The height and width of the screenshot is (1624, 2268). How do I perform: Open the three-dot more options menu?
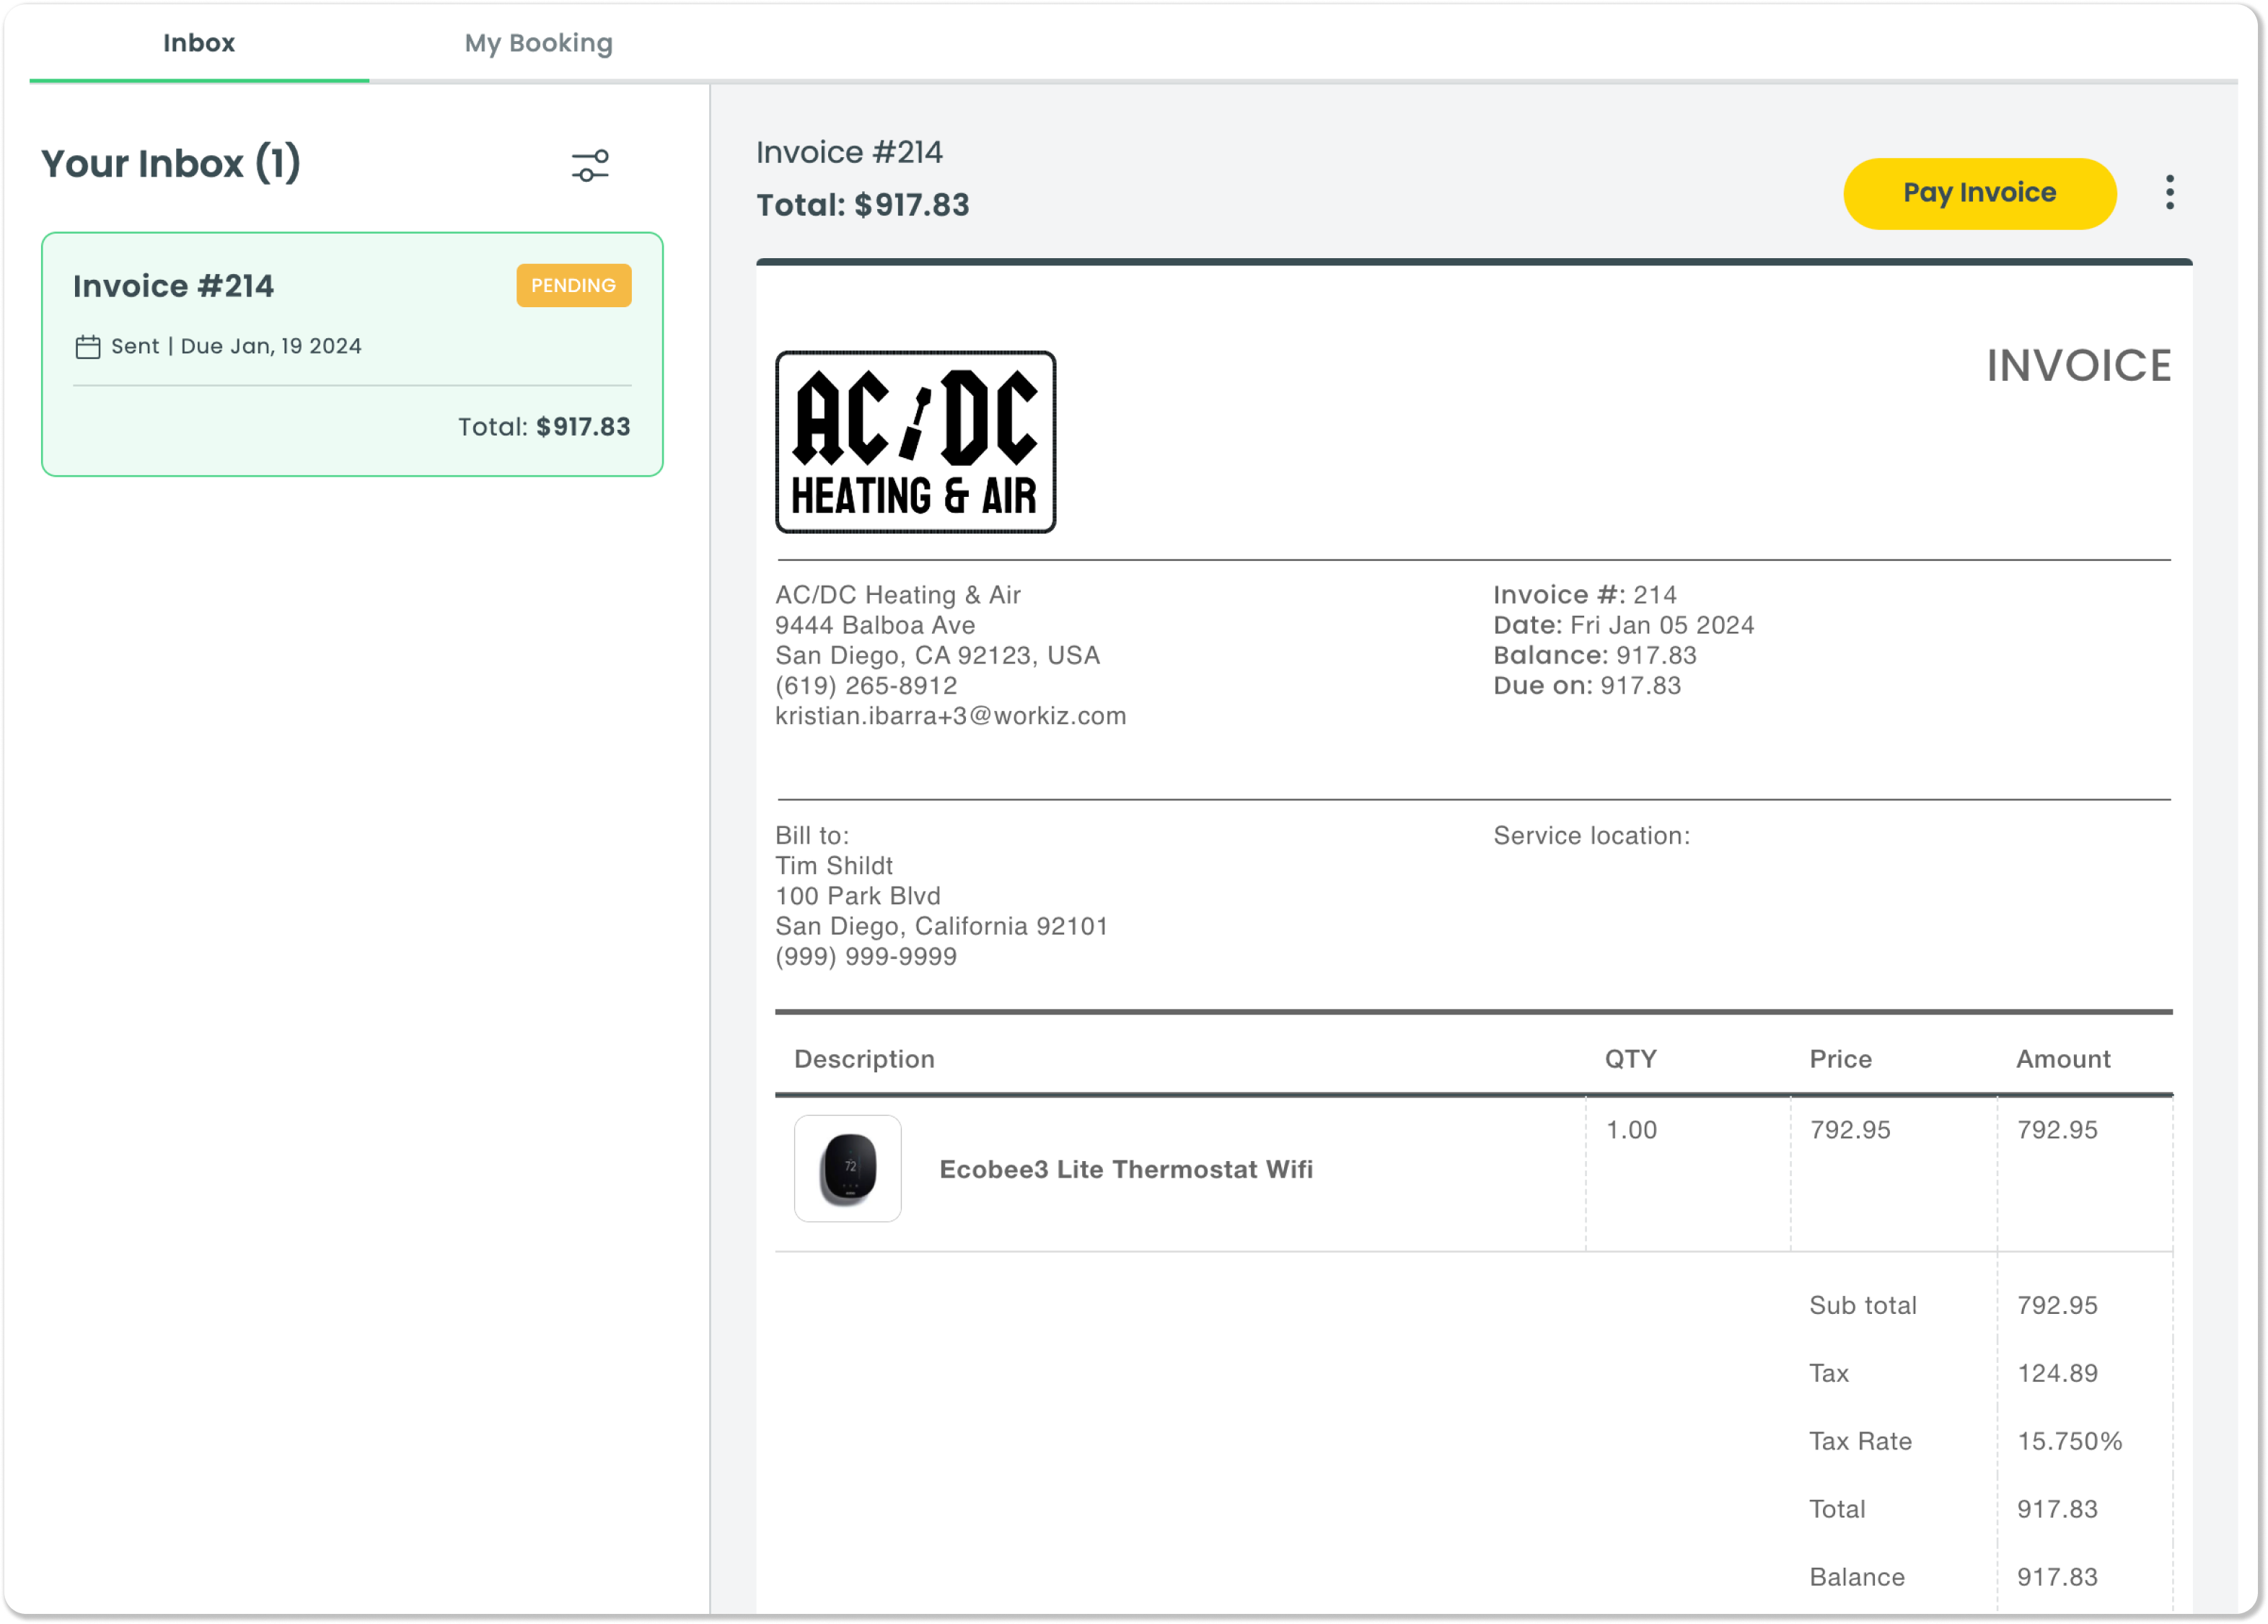pos(2169,193)
